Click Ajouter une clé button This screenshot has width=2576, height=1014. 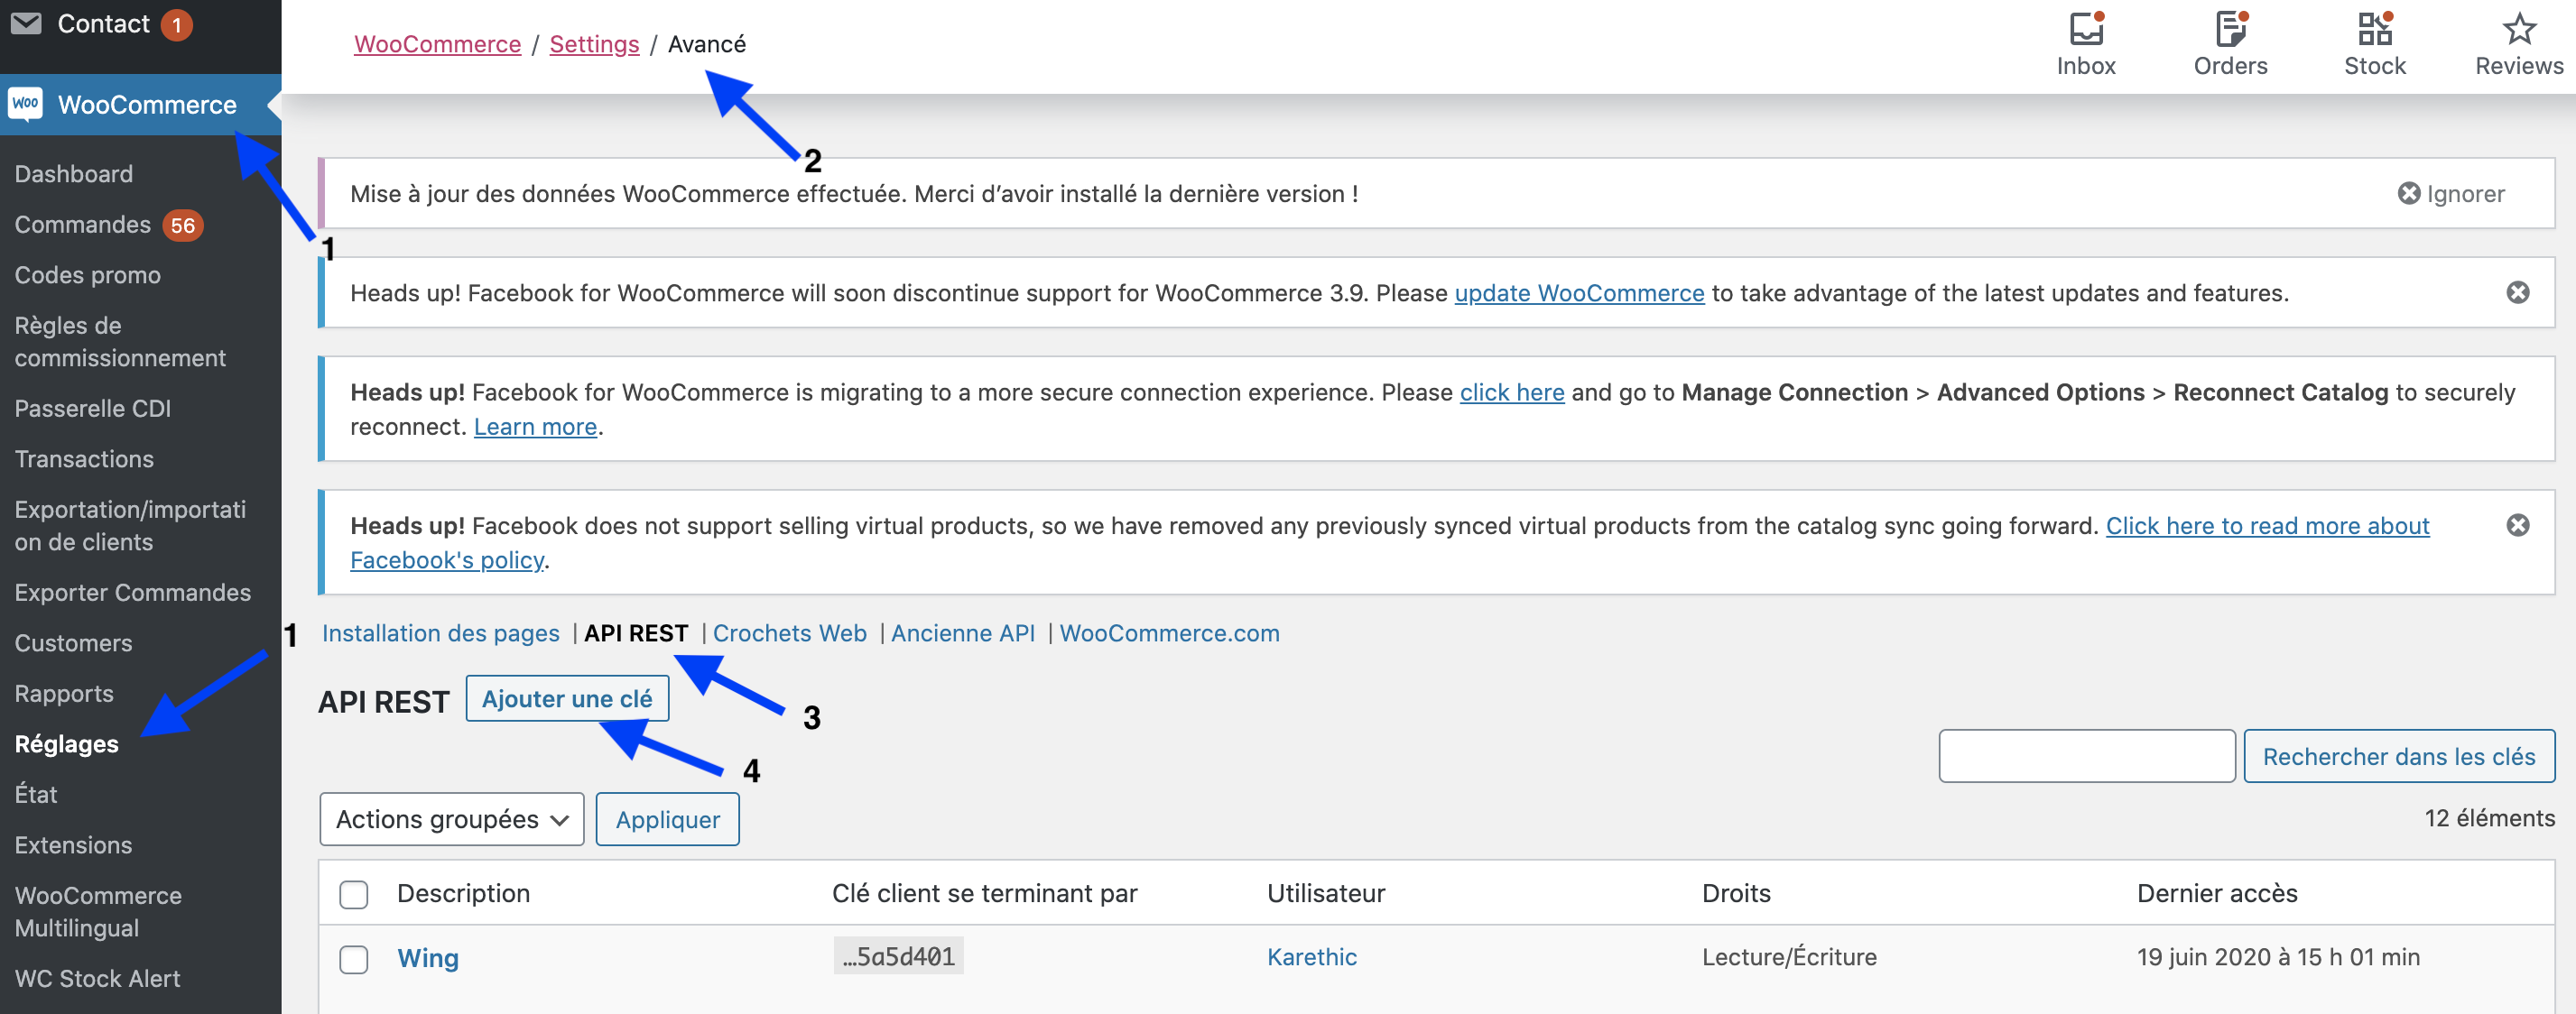tap(567, 697)
